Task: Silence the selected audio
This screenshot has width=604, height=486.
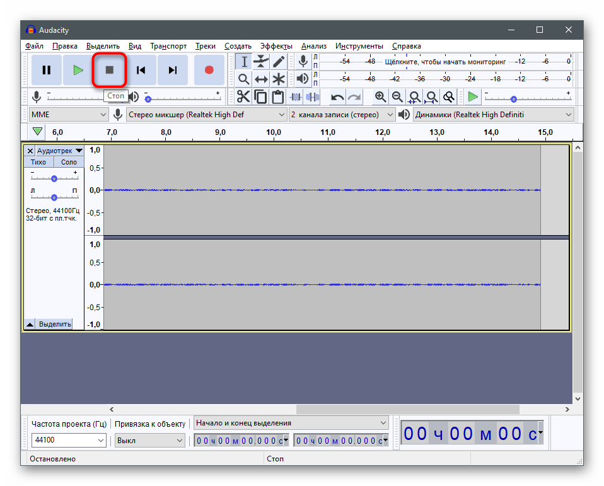Action: [313, 96]
